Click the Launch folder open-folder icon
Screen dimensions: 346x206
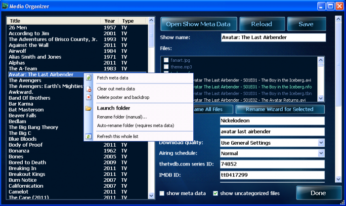(88, 108)
